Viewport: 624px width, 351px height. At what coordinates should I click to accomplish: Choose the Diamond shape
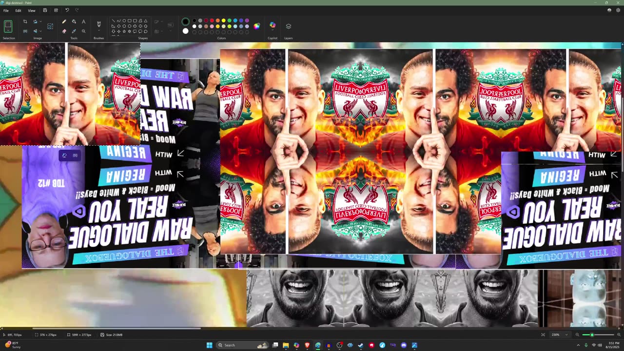tap(118, 26)
